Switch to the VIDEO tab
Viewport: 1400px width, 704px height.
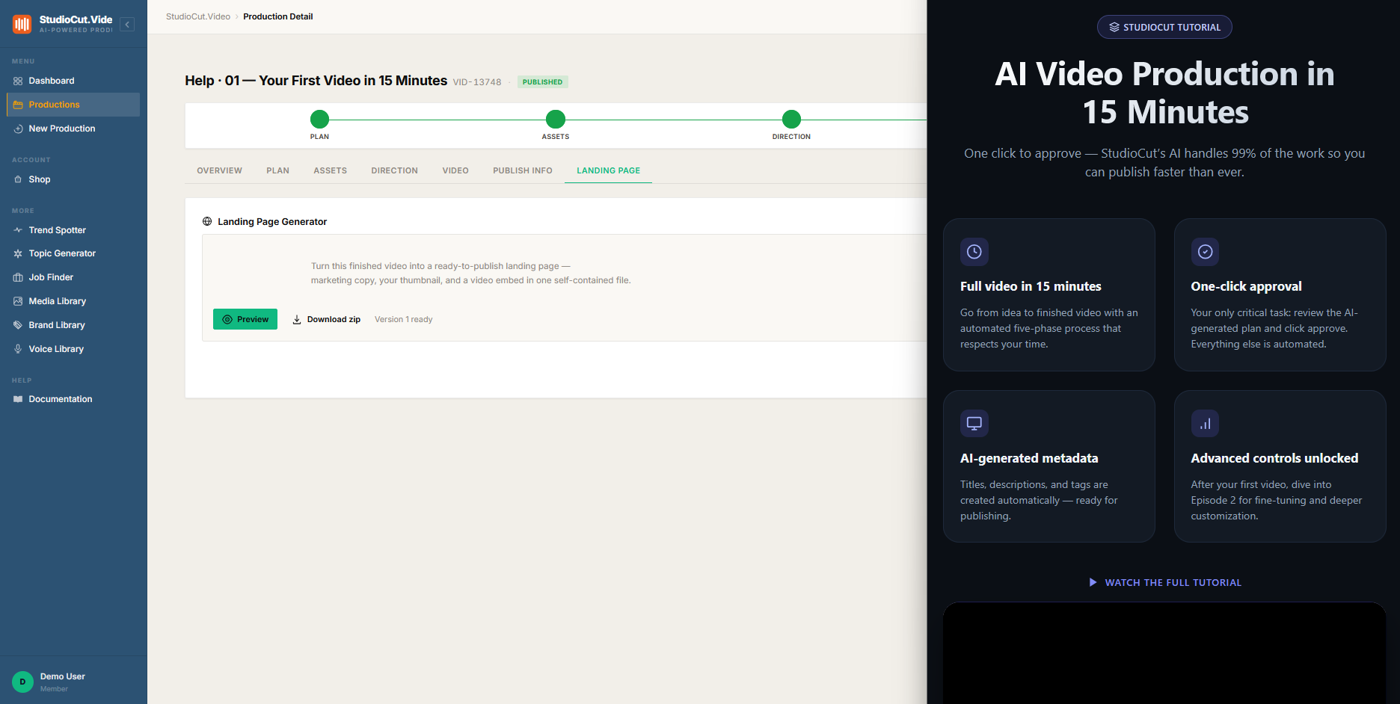tap(455, 170)
